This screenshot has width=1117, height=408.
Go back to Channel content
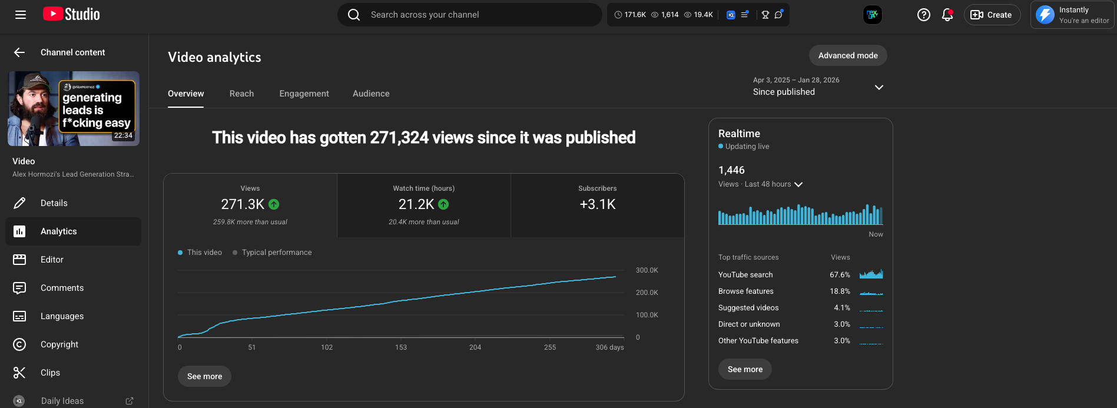[x=19, y=52]
